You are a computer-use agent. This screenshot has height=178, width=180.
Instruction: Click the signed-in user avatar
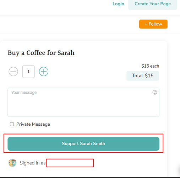(x=12, y=163)
